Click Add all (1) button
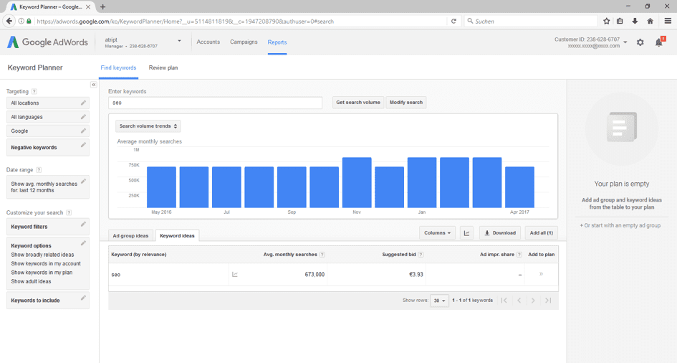 542,233
